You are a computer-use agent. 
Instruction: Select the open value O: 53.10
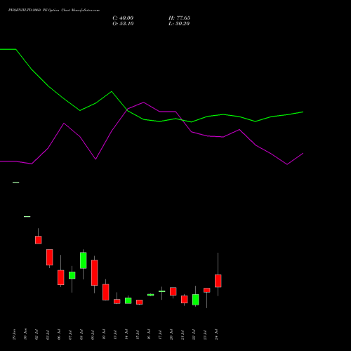123,24
